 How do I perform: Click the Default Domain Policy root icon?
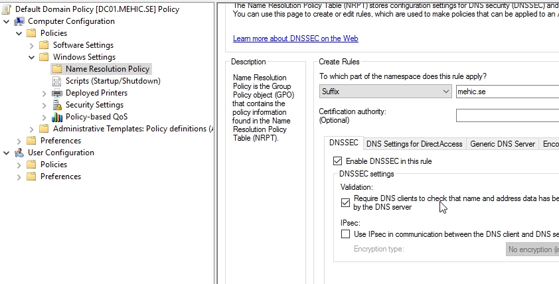click(x=7, y=9)
